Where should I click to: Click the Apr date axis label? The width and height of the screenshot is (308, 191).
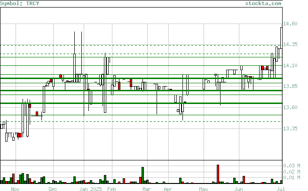pyautogui.click(x=168, y=189)
